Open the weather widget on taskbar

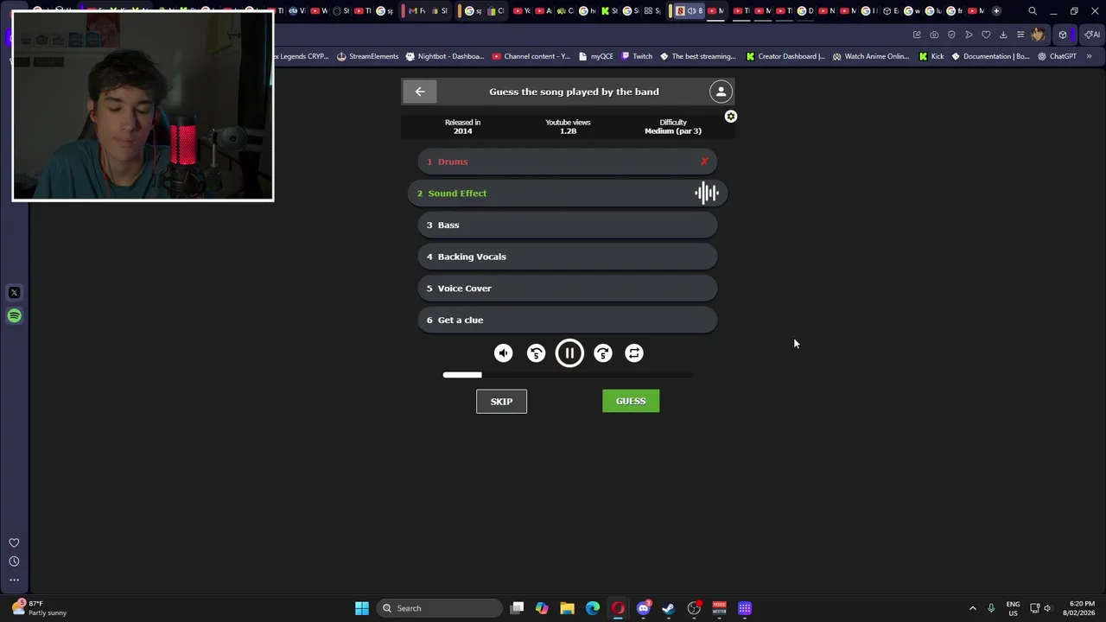[x=40, y=608]
